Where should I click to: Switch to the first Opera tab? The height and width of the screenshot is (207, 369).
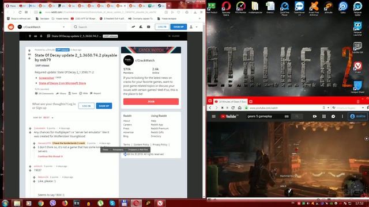(11, 6)
